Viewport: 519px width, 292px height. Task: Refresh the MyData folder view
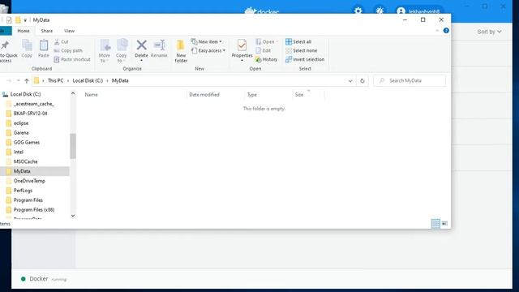(362, 81)
